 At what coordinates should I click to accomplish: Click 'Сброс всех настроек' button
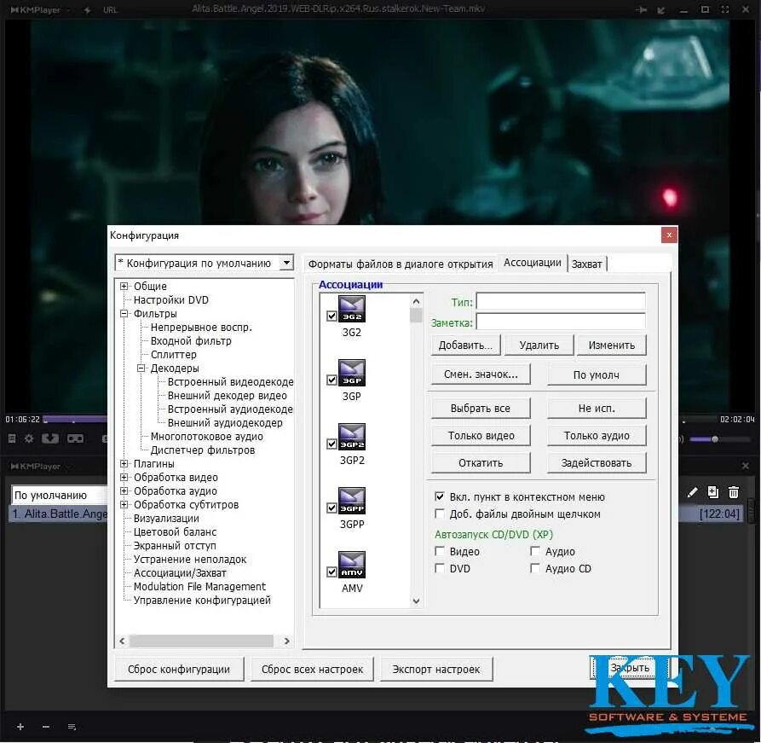click(312, 669)
